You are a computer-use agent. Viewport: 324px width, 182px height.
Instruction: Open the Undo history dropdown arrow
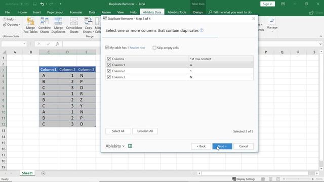[x=47, y=4]
